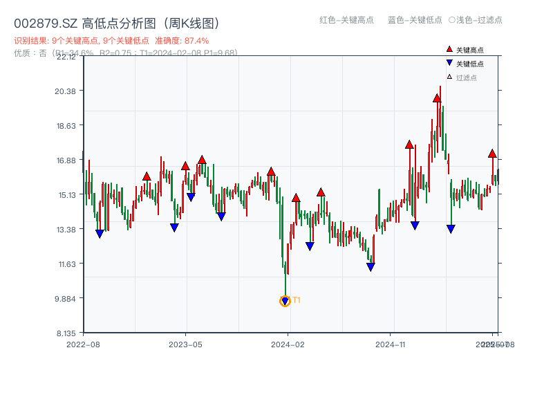Viewport: 553px width, 415px height.
Task: Select the first red key-high triangle on the left
Action: click(147, 176)
